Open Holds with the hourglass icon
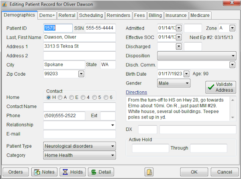 tap(73, 172)
